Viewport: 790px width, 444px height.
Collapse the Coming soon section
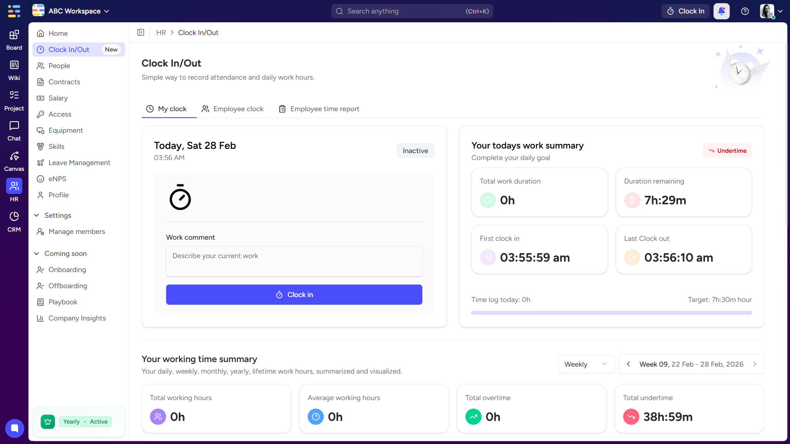(x=37, y=254)
